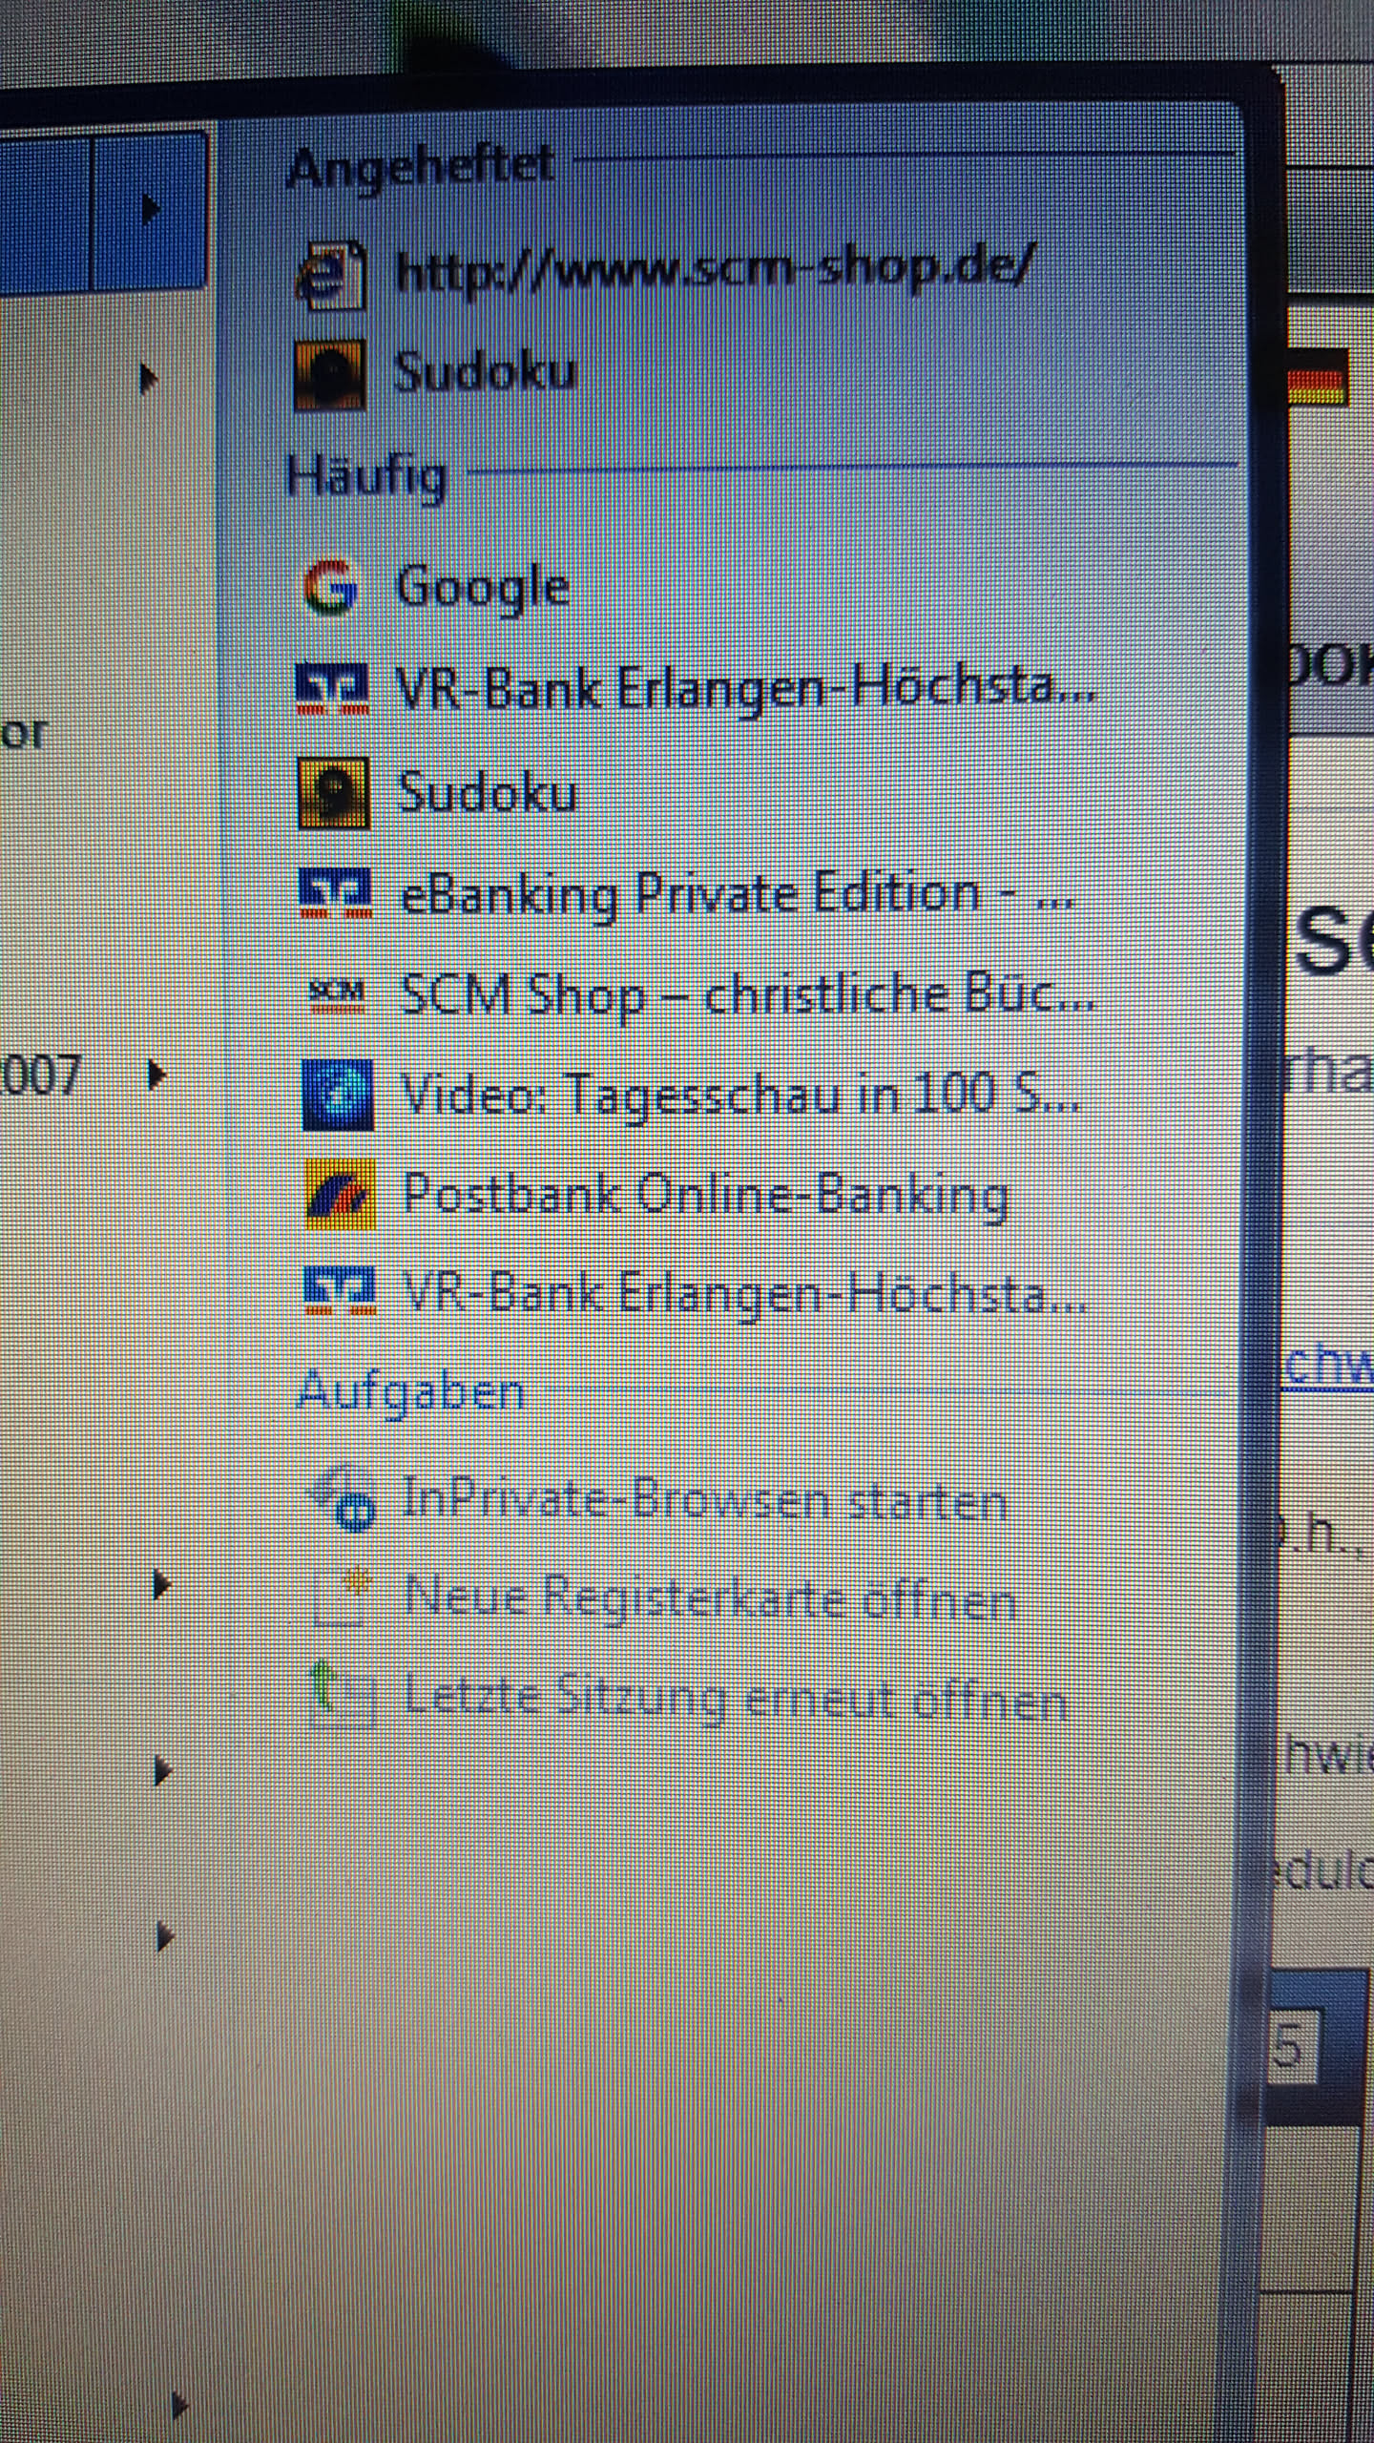This screenshot has width=1374, height=2443.
Task: Expand the arrow on the highlighted blue Start item
Action: (x=150, y=208)
